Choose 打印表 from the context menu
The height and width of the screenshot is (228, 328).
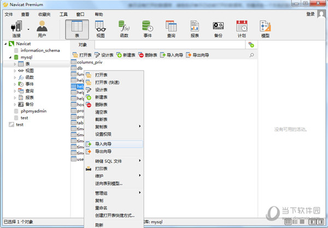[x=114, y=168]
